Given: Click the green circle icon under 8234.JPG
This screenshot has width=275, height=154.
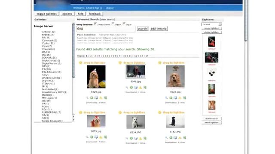Looking at the screenshot, I should [x=131, y=138].
